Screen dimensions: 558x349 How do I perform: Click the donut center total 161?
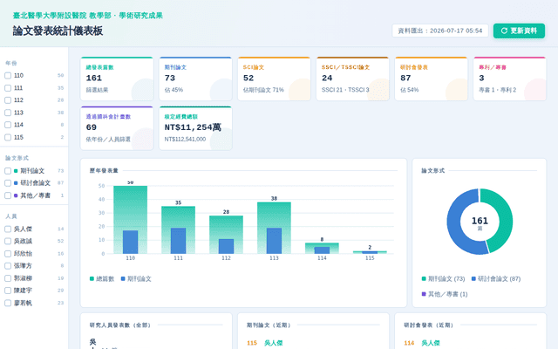coord(480,222)
